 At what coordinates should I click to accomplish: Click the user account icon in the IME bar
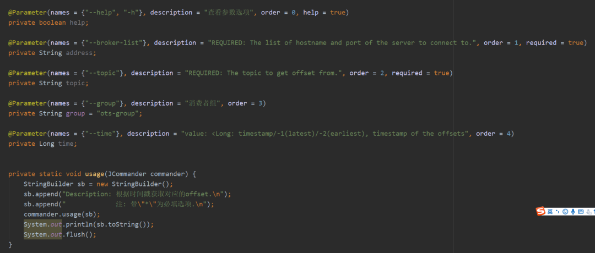click(x=589, y=212)
